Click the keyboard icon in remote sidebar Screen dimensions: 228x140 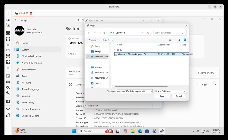(x=8, y=82)
